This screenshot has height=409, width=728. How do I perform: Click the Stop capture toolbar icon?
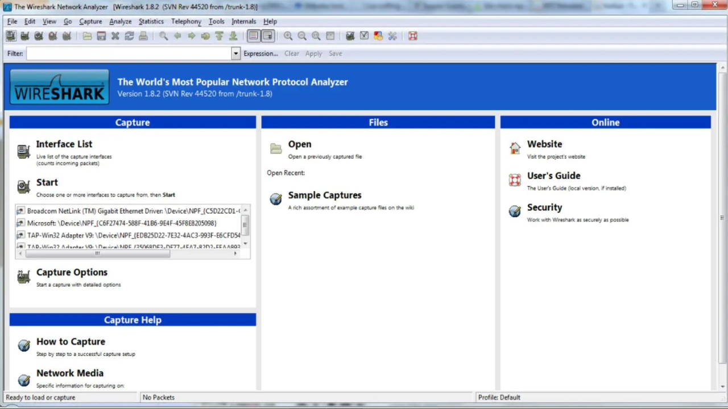(x=53, y=36)
